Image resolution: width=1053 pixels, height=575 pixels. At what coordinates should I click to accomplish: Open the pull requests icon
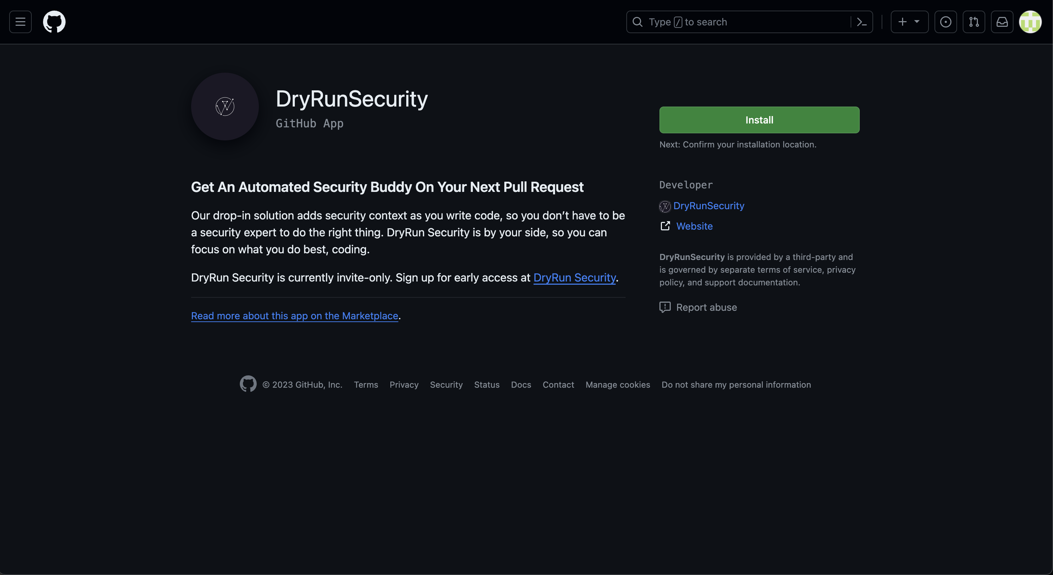974,22
